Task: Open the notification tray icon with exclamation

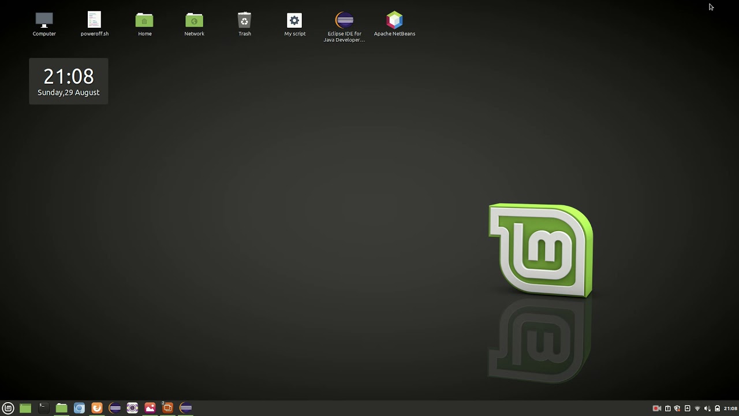Action: (667, 408)
